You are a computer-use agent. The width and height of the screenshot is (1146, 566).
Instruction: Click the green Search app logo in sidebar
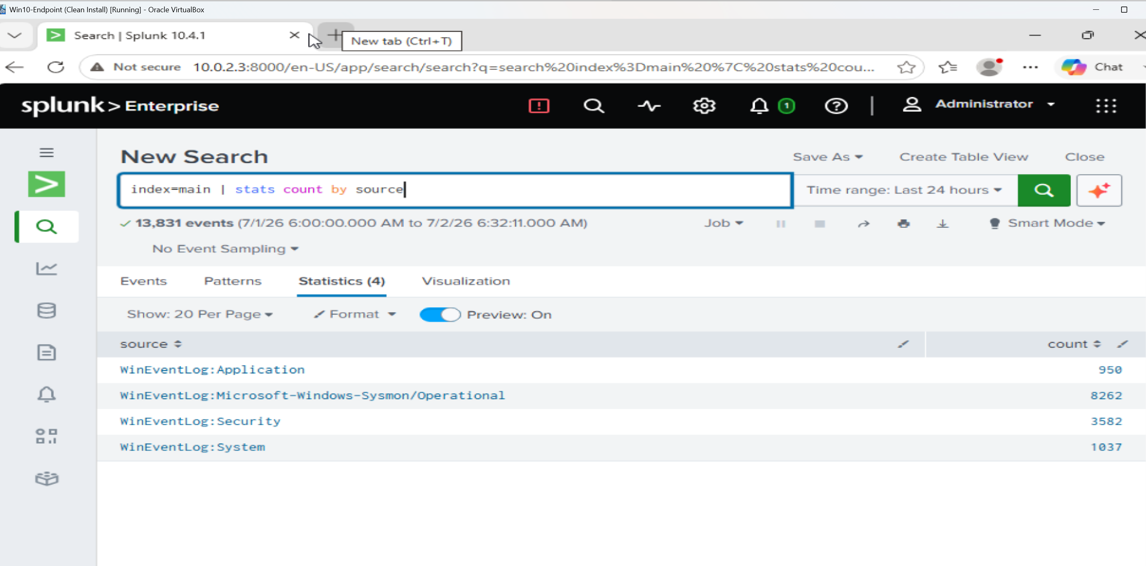[x=47, y=184]
